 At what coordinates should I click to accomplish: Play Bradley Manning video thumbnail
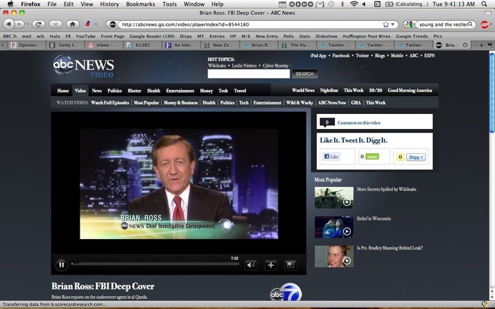pos(333,256)
